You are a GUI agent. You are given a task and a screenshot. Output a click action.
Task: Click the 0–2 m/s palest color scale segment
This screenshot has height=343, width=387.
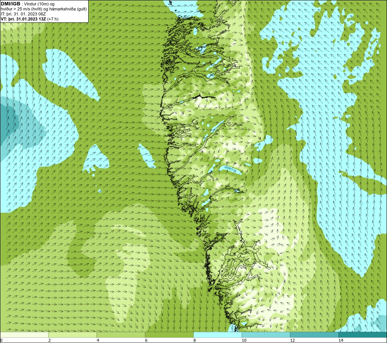(x=24, y=334)
